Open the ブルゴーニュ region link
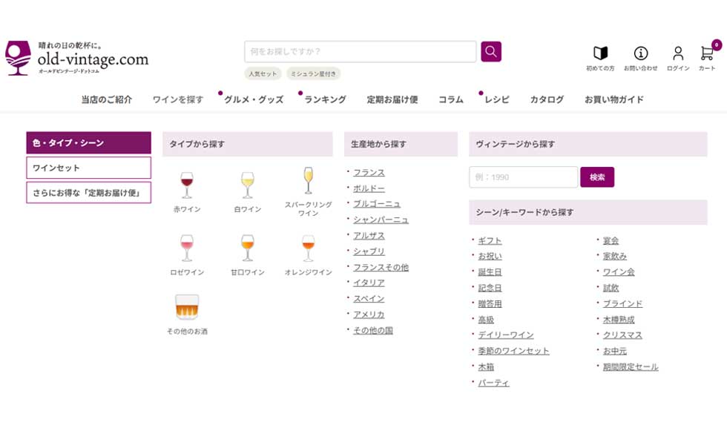The height and width of the screenshot is (445, 727). [x=375, y=203]
